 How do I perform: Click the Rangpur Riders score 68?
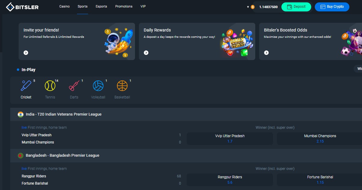179,176
